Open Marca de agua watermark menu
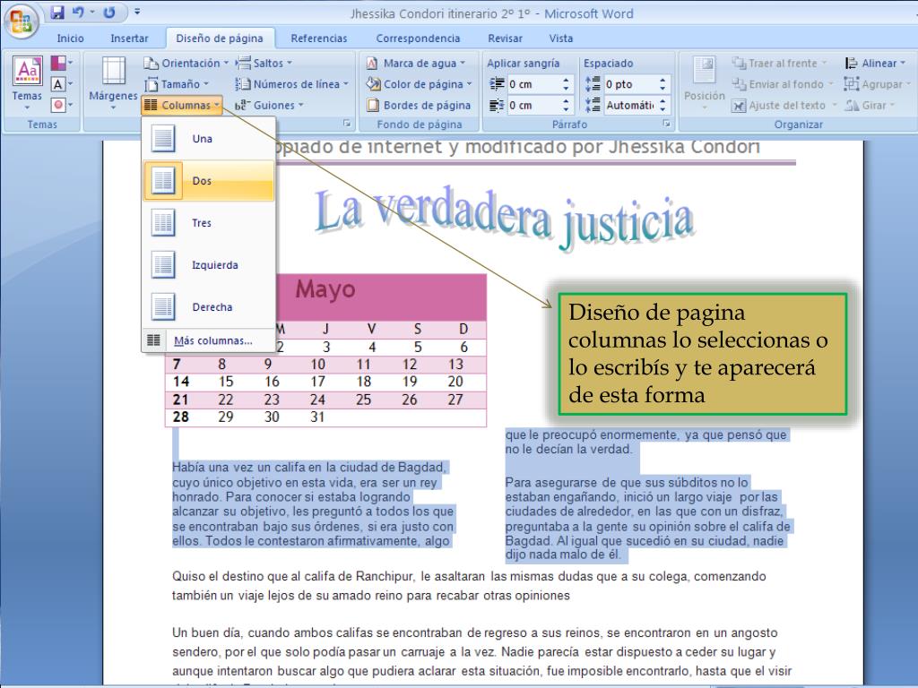The width and height of the screenshot is (918, 688). coord(416,64)
